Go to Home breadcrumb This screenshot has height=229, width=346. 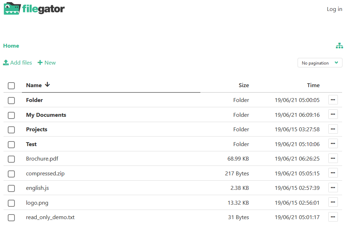11,46
